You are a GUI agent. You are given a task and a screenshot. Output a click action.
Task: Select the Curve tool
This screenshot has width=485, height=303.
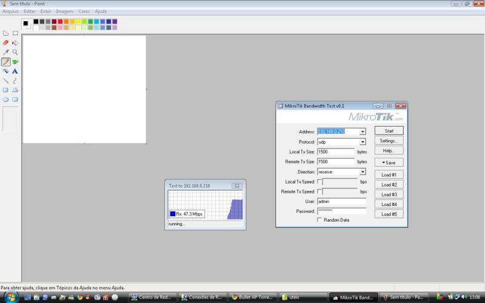15,81
